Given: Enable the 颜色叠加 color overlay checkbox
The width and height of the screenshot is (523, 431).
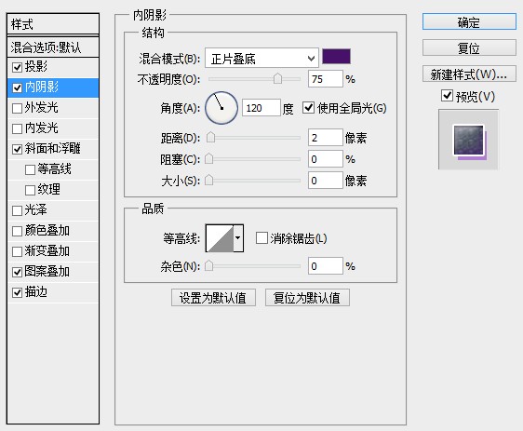Looking at the screenshot, I should [x=17, y=231].
